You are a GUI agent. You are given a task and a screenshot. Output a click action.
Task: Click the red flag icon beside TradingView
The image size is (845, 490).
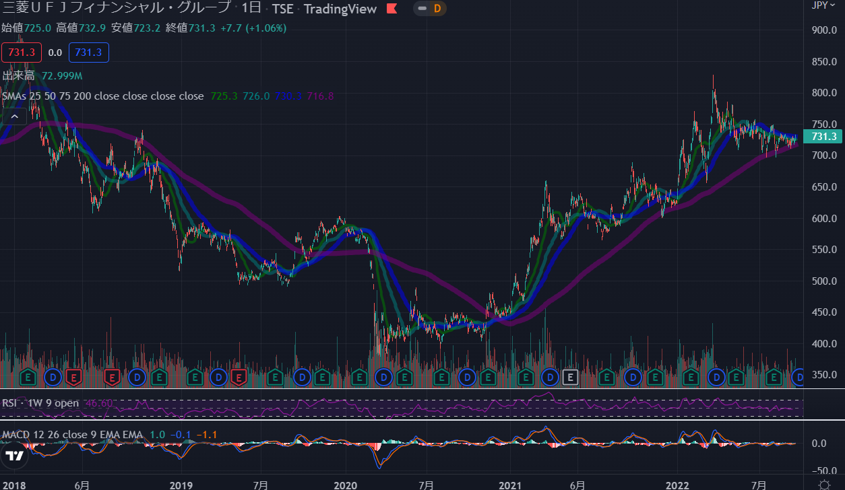(392, 9)
